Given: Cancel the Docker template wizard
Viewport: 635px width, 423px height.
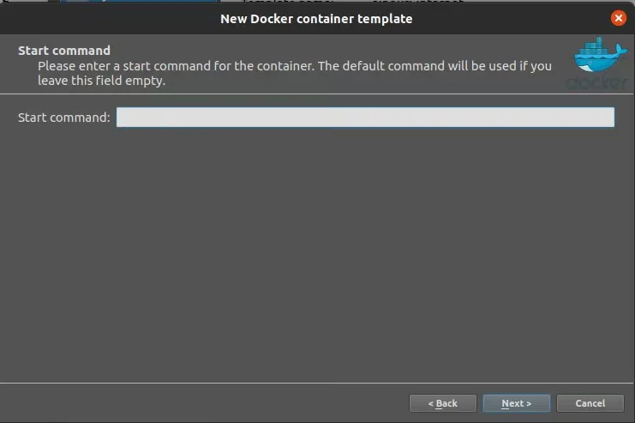Looking at the screenshot, I should 590,403.
